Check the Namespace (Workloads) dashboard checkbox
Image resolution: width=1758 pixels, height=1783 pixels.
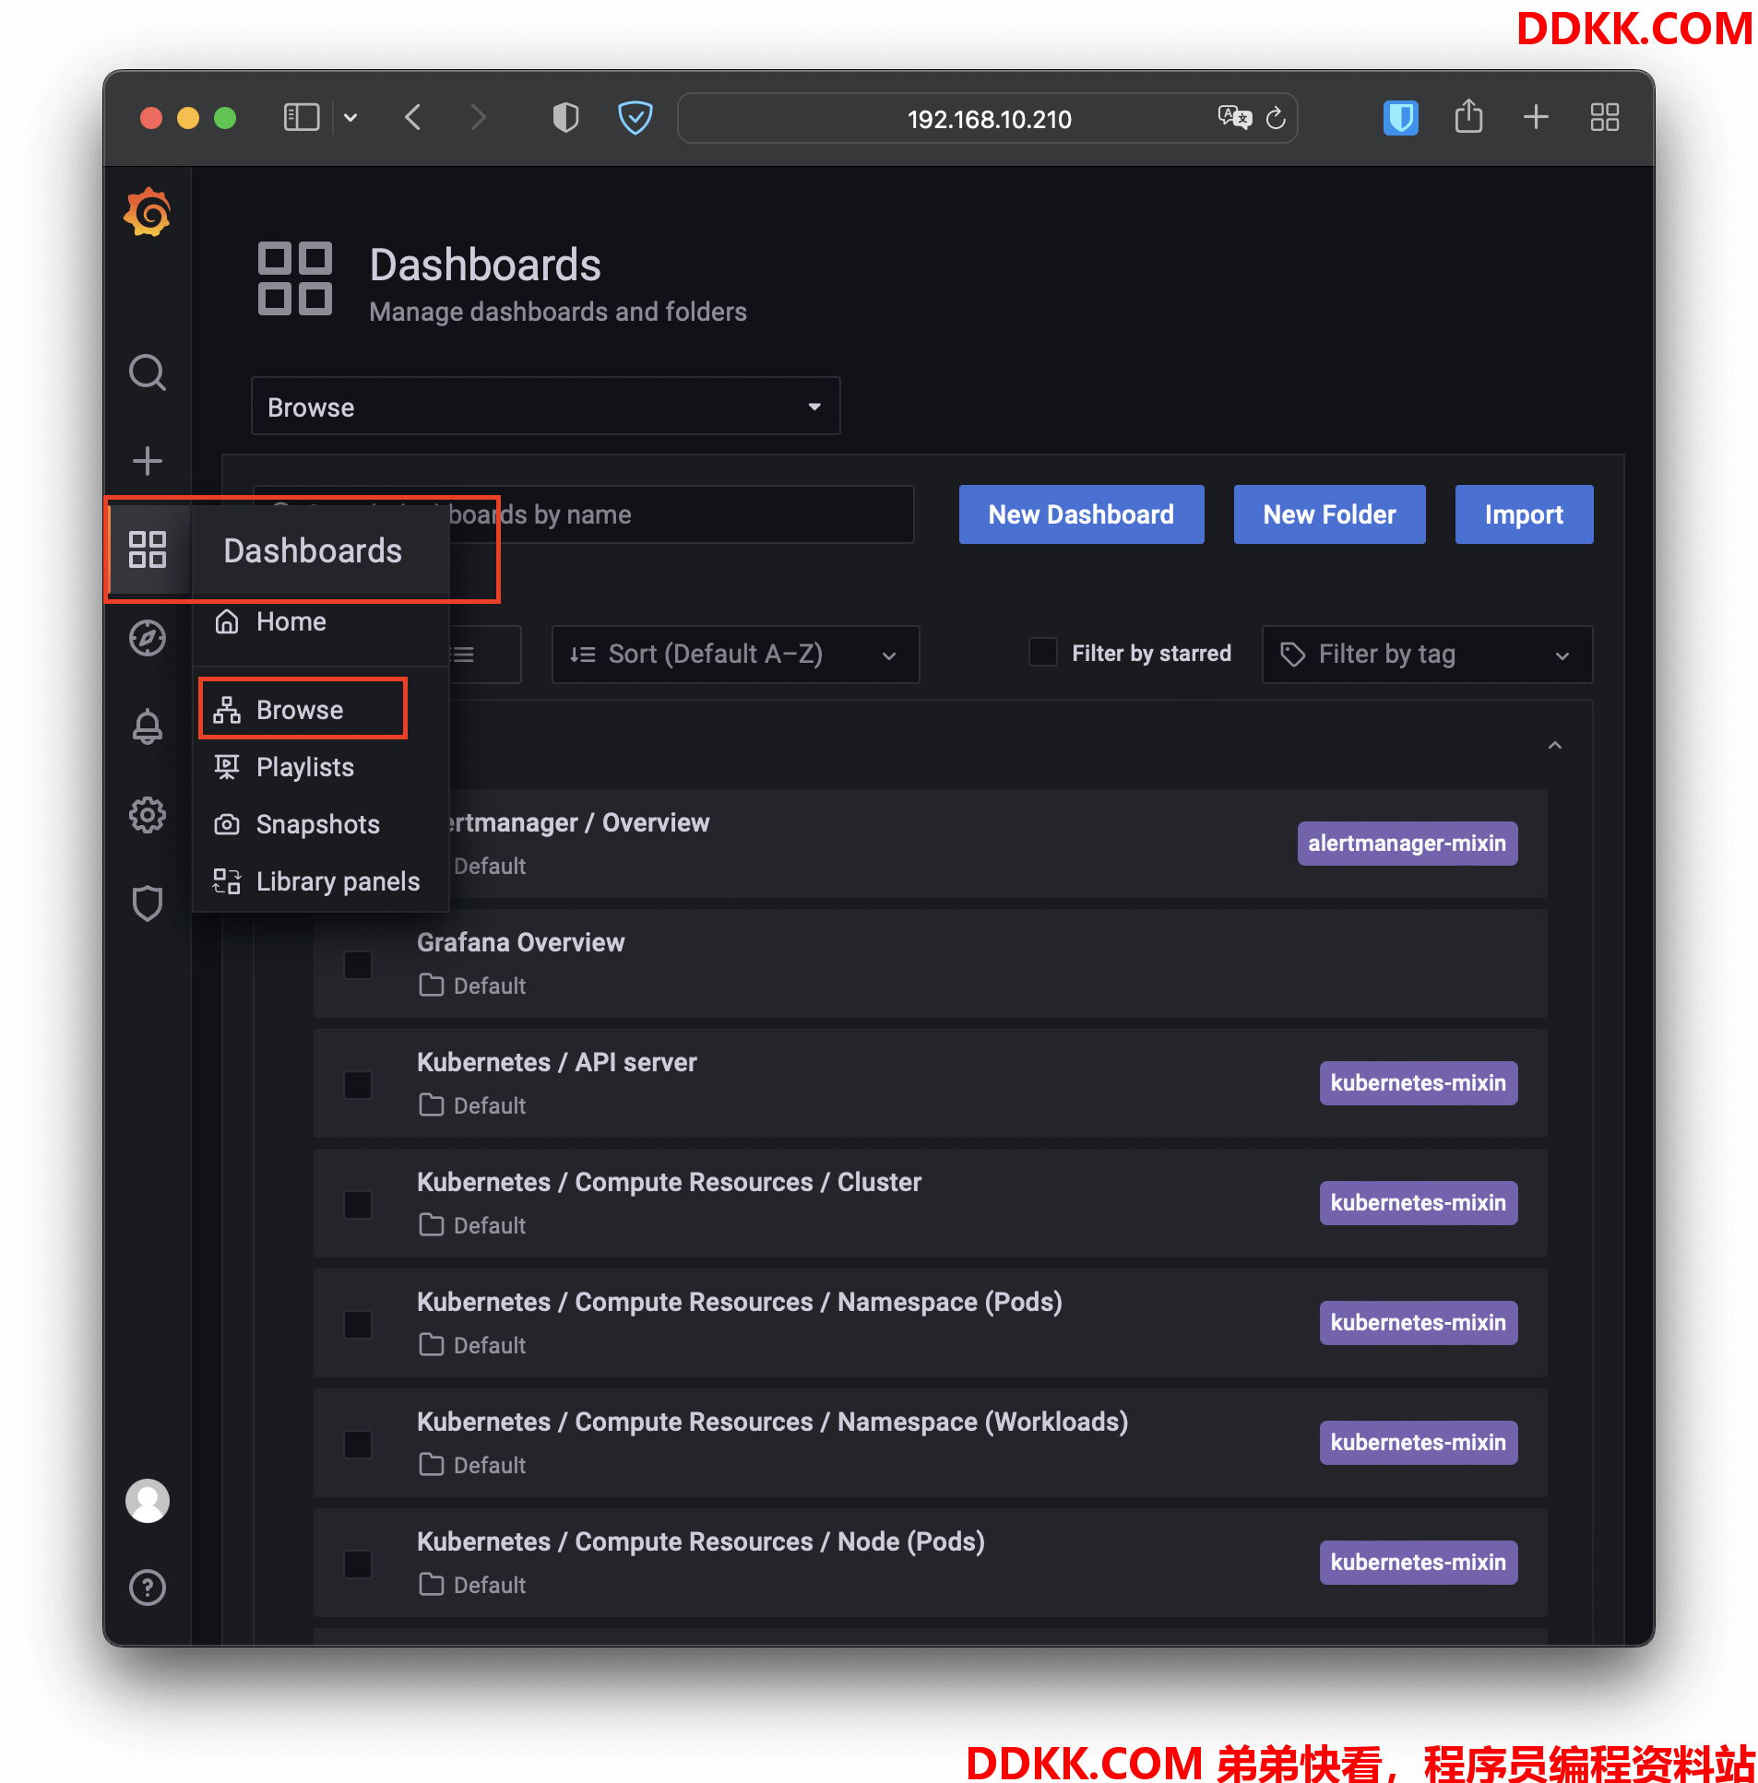[358, 1446]
